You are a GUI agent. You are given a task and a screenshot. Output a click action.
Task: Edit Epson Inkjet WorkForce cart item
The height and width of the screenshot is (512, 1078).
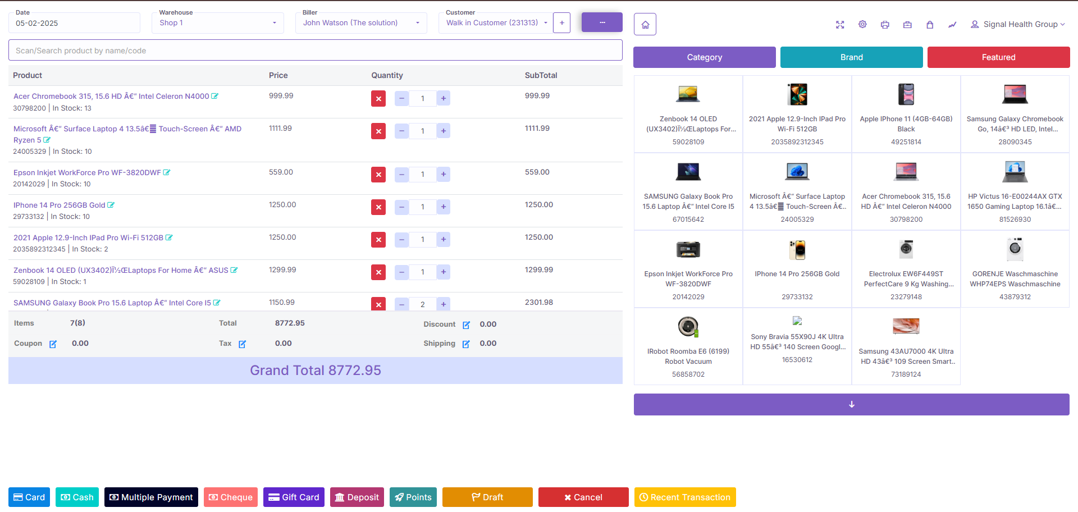[167, 172]
